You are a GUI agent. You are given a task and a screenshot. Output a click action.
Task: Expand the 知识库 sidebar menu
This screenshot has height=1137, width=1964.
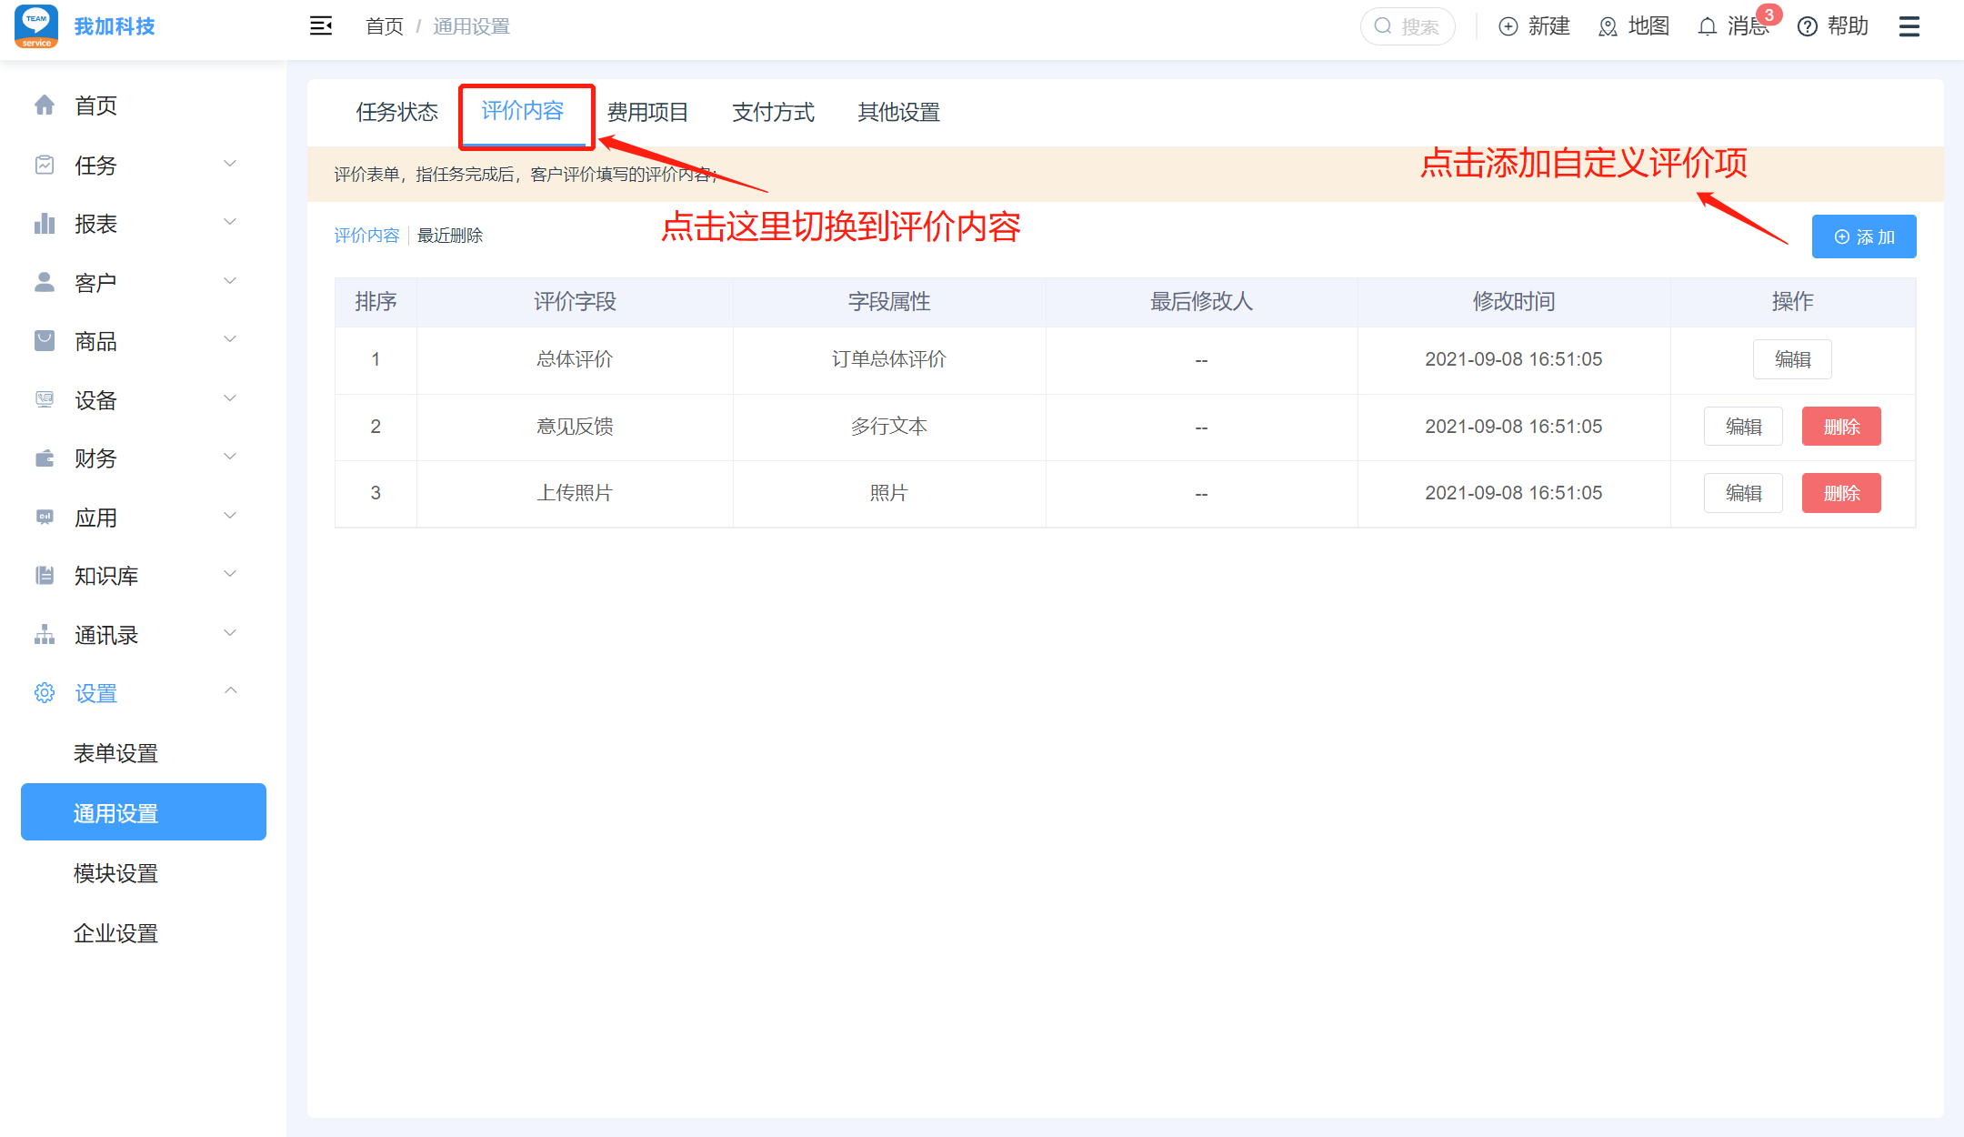(230, 574)
